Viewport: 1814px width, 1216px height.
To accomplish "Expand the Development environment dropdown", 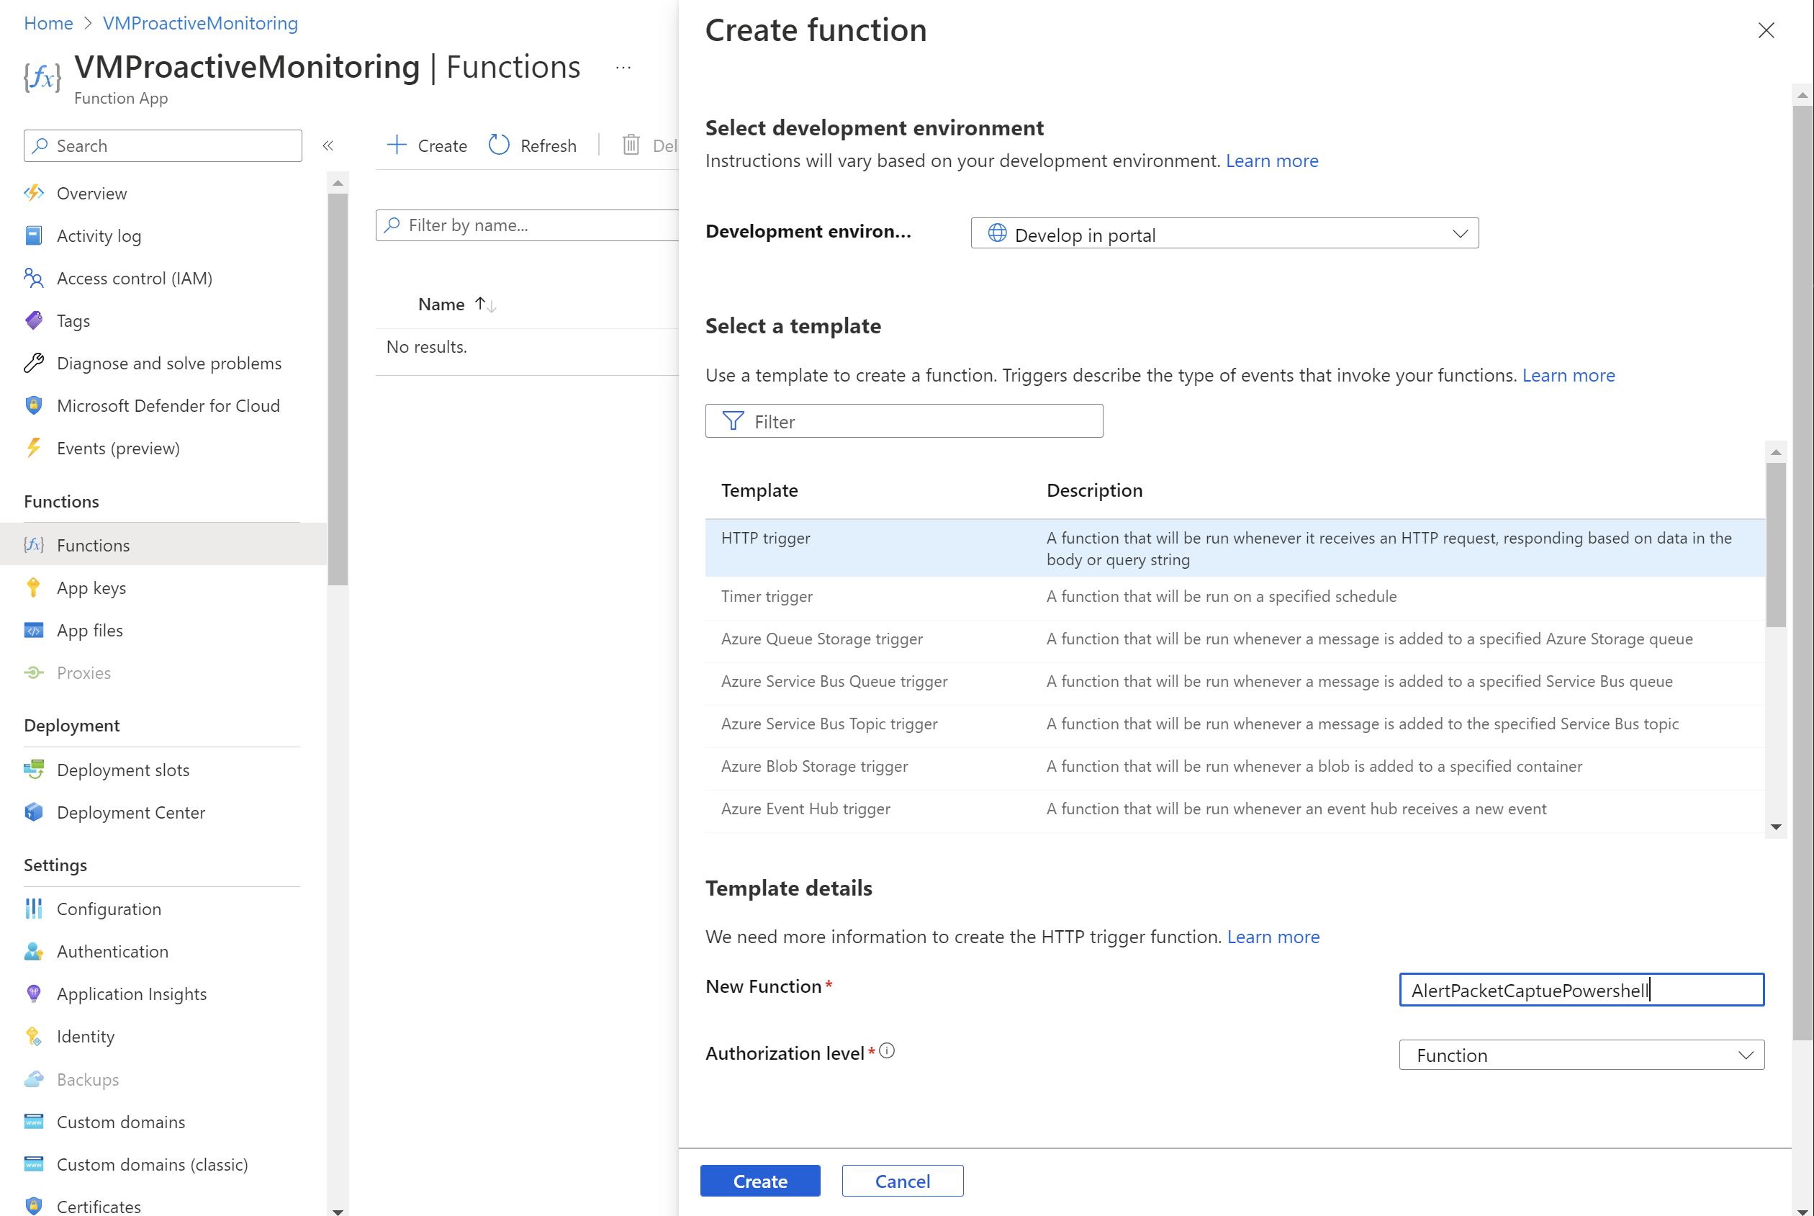I will 1458,233.
